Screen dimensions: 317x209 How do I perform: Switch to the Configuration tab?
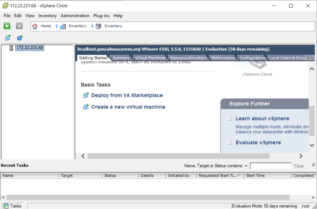(x=252, y=58)
